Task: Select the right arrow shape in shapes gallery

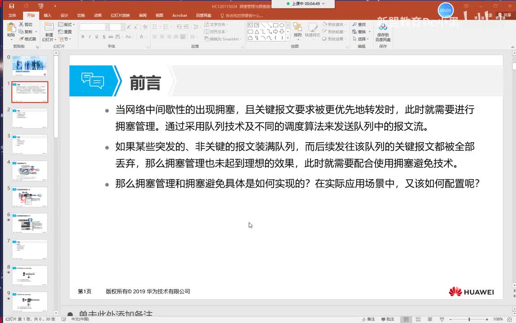Action: [x=275, y=31]
